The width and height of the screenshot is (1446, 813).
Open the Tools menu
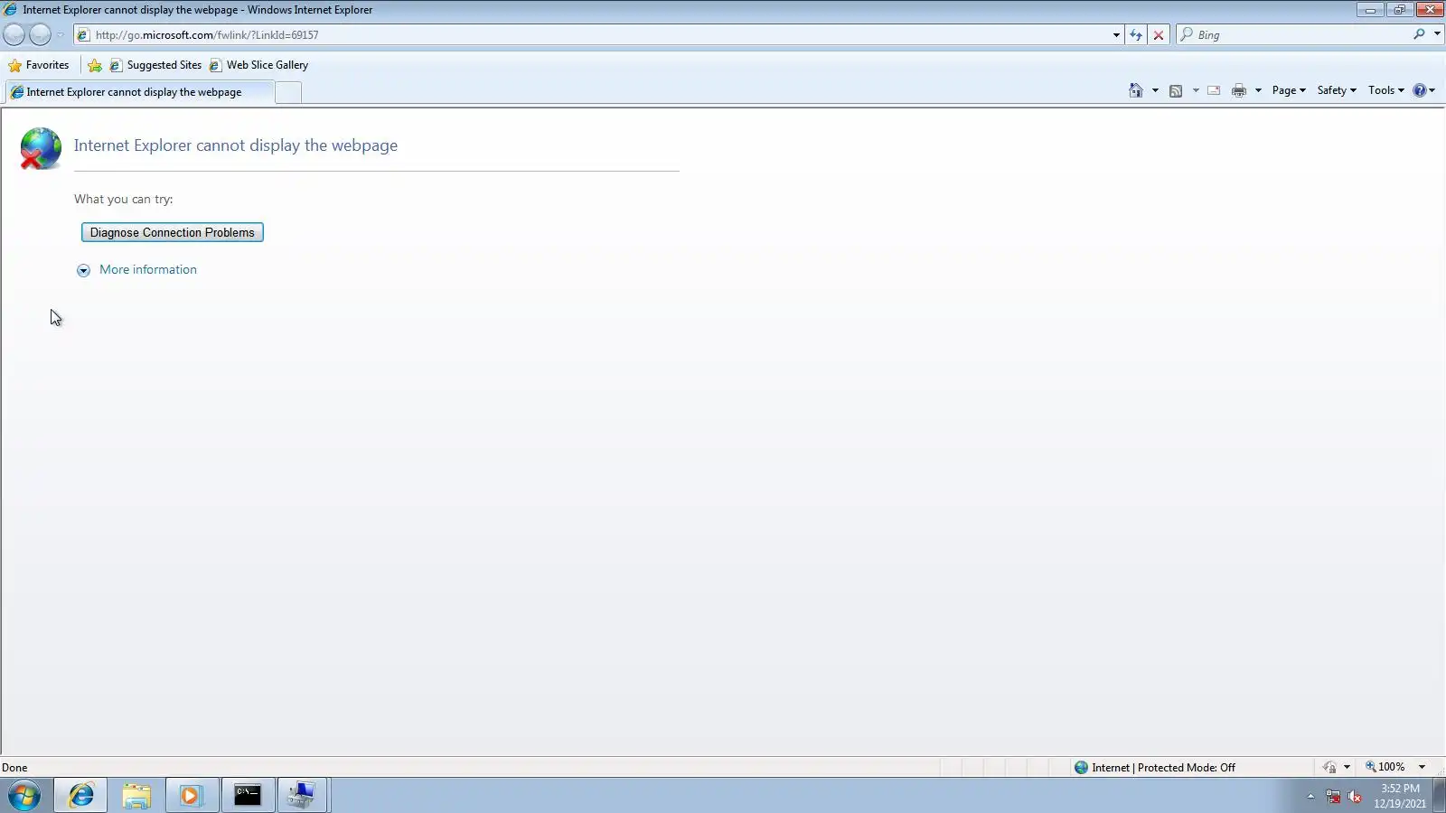coord(1385,90)
